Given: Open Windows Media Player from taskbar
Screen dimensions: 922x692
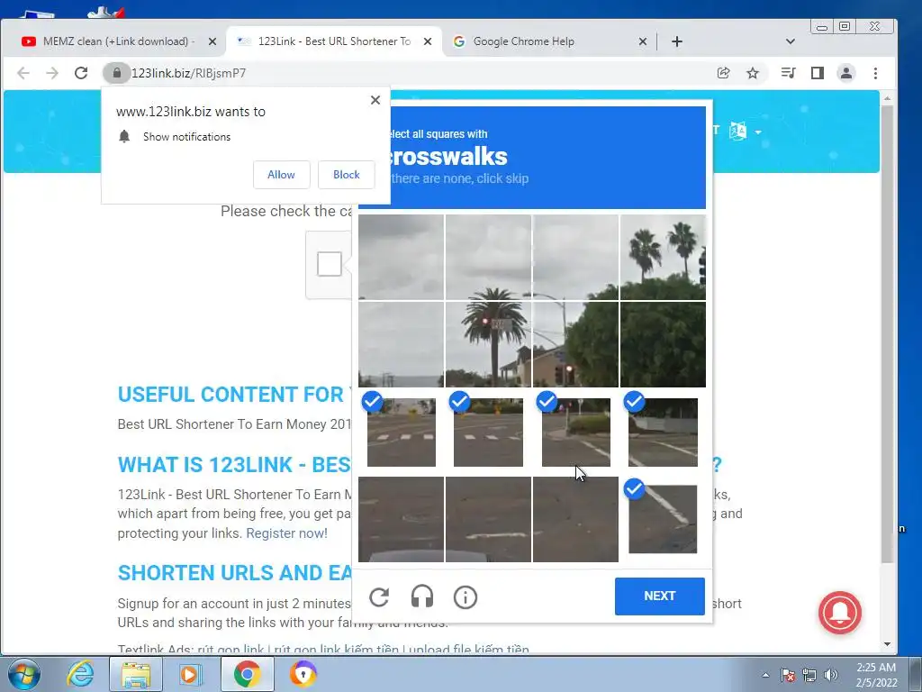Looking at the screenshot, I should (190, 674).
